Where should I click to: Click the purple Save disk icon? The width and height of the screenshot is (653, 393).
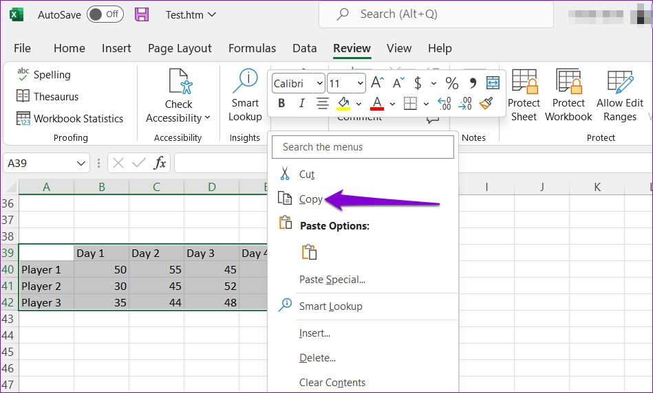click(142, 14)
